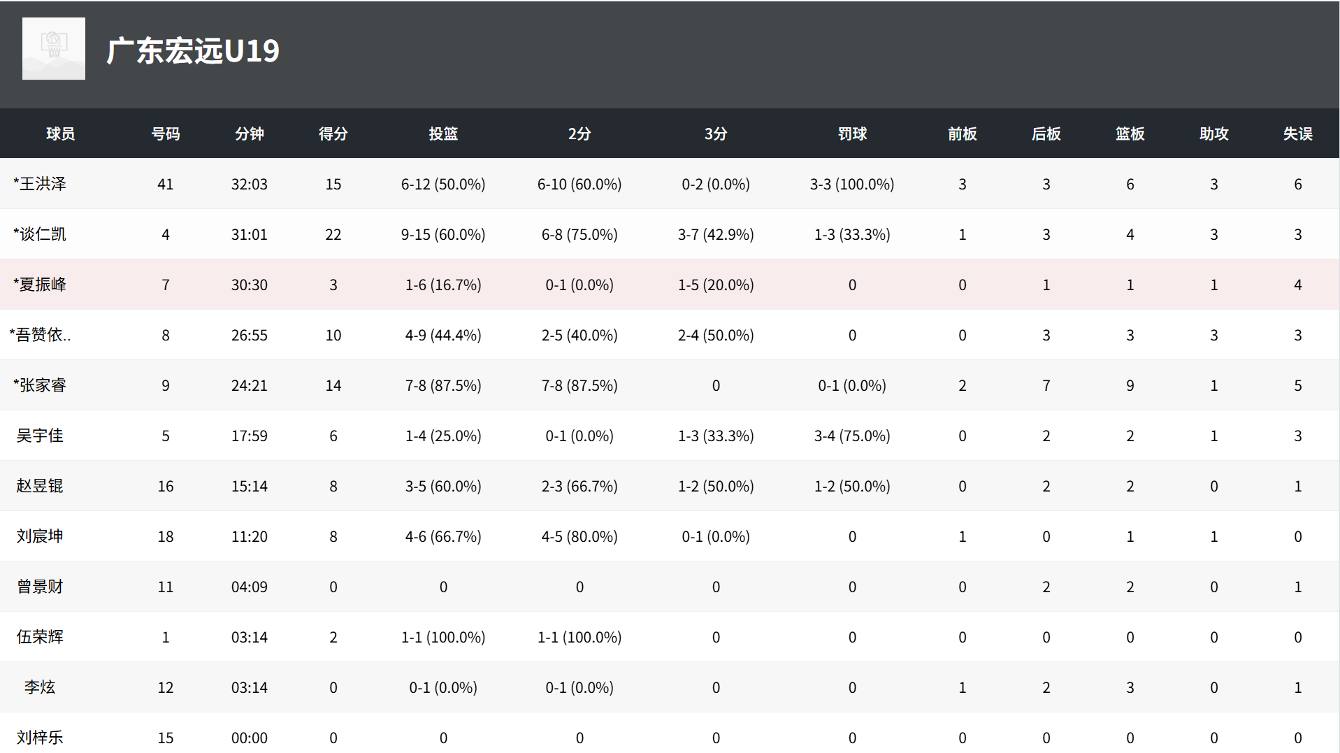Select player name 吴宇佳
The image size is (1340, 753).
(40, 436)
